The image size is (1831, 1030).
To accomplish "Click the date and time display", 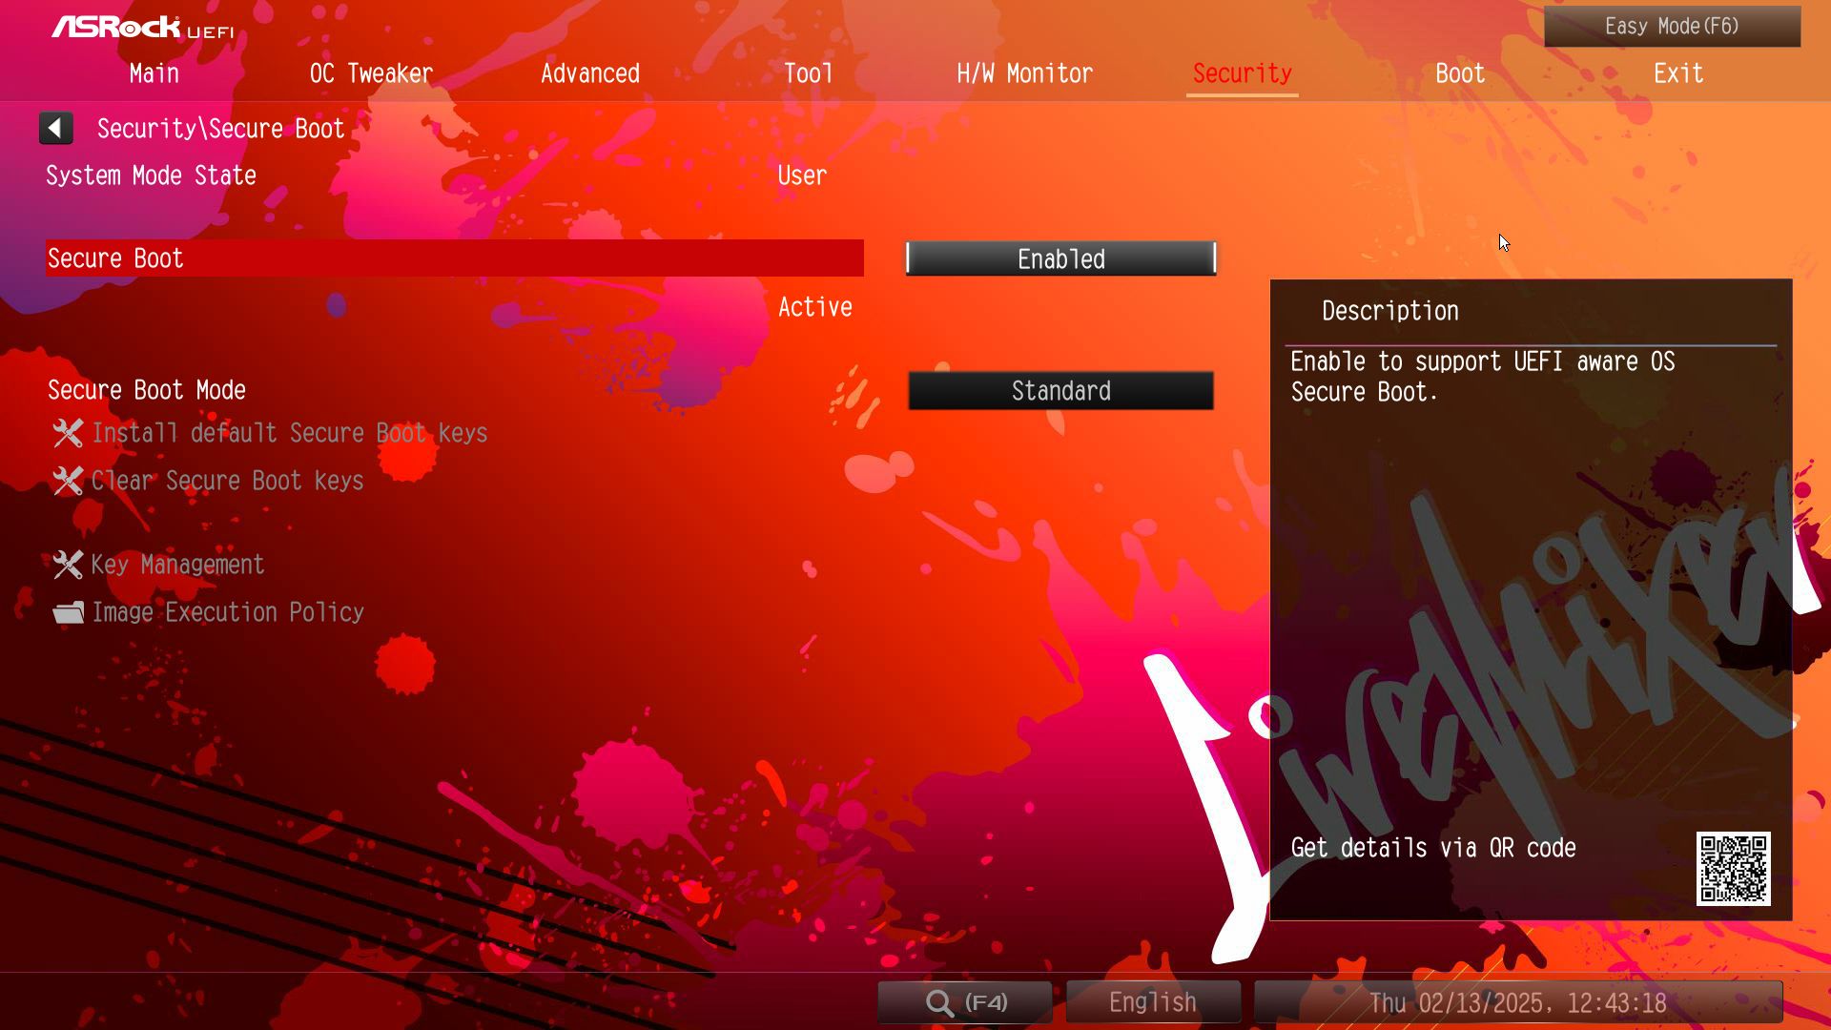I will [1517, 1002].
